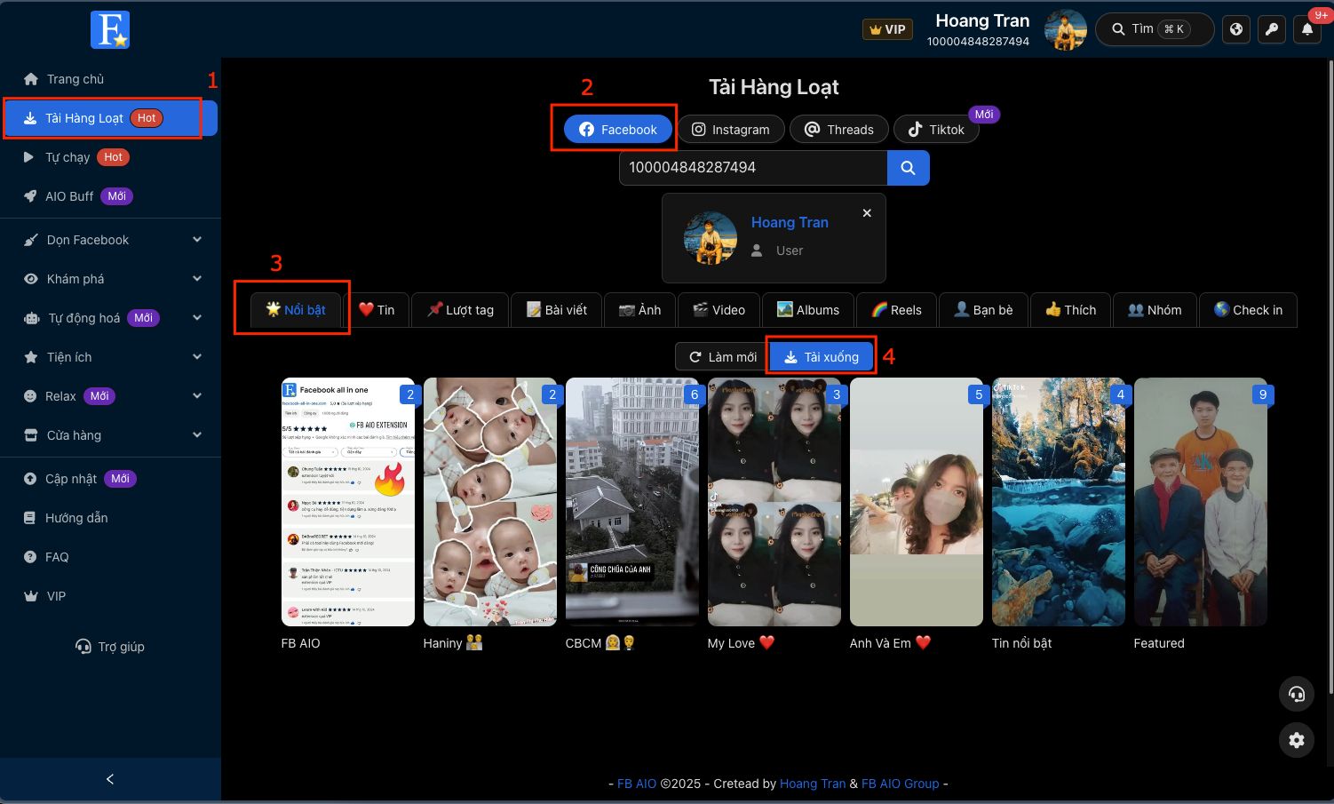Switch to the Video tab
This screenshot has height=804, width=1334.
click(719, 310)
